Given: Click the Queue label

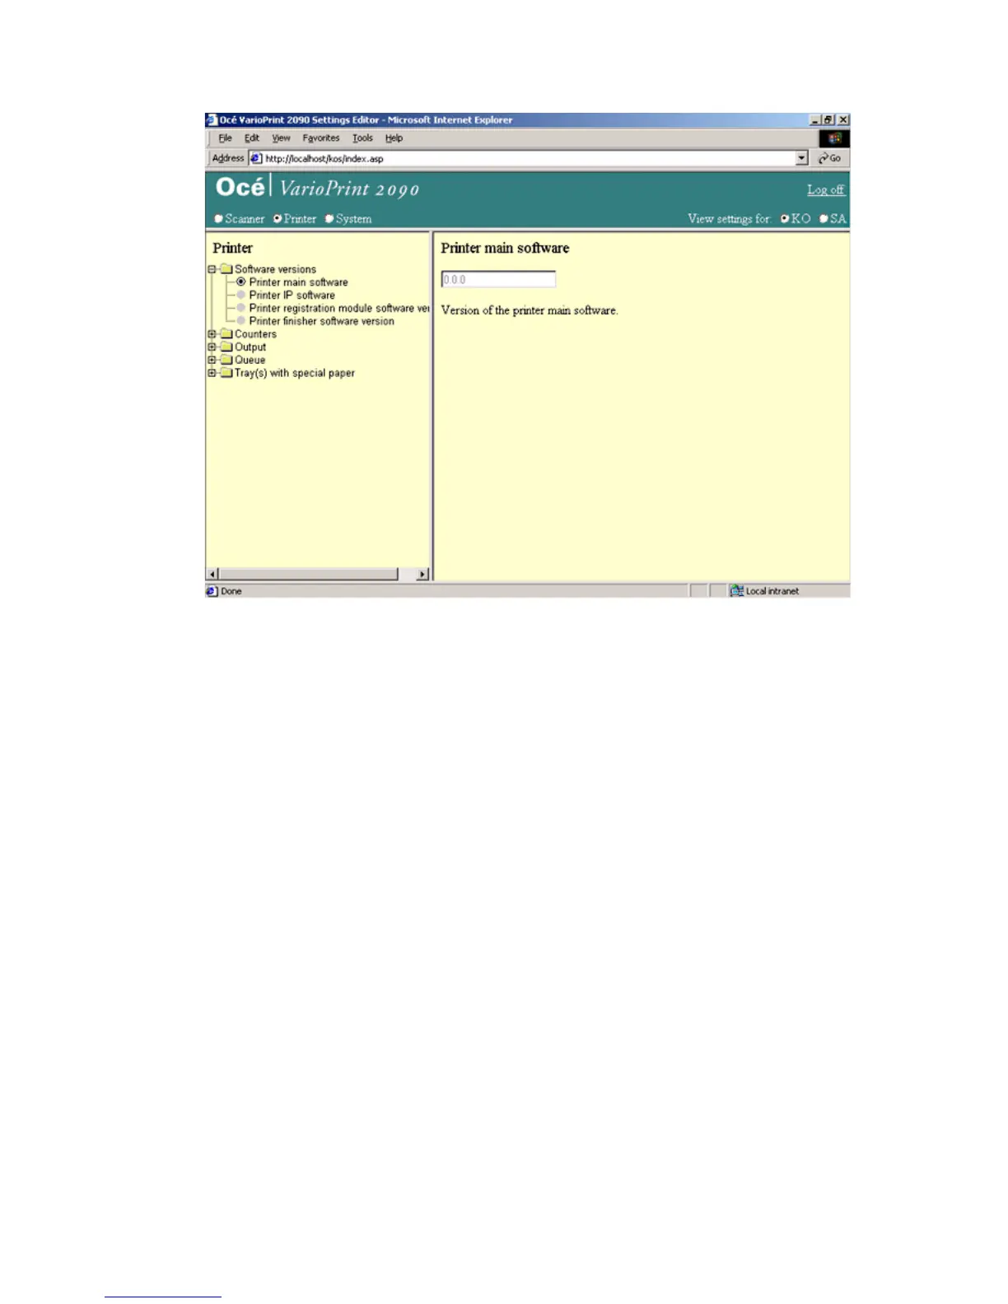Looking at the screenshot, I should [250, 360].
